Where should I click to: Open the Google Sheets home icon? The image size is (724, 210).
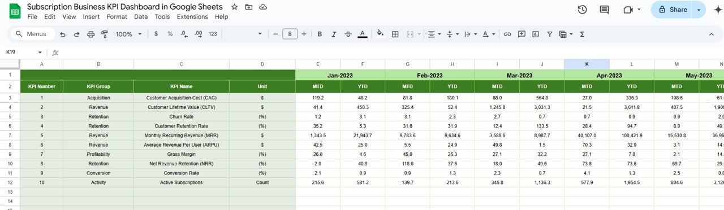click(14, 11)
